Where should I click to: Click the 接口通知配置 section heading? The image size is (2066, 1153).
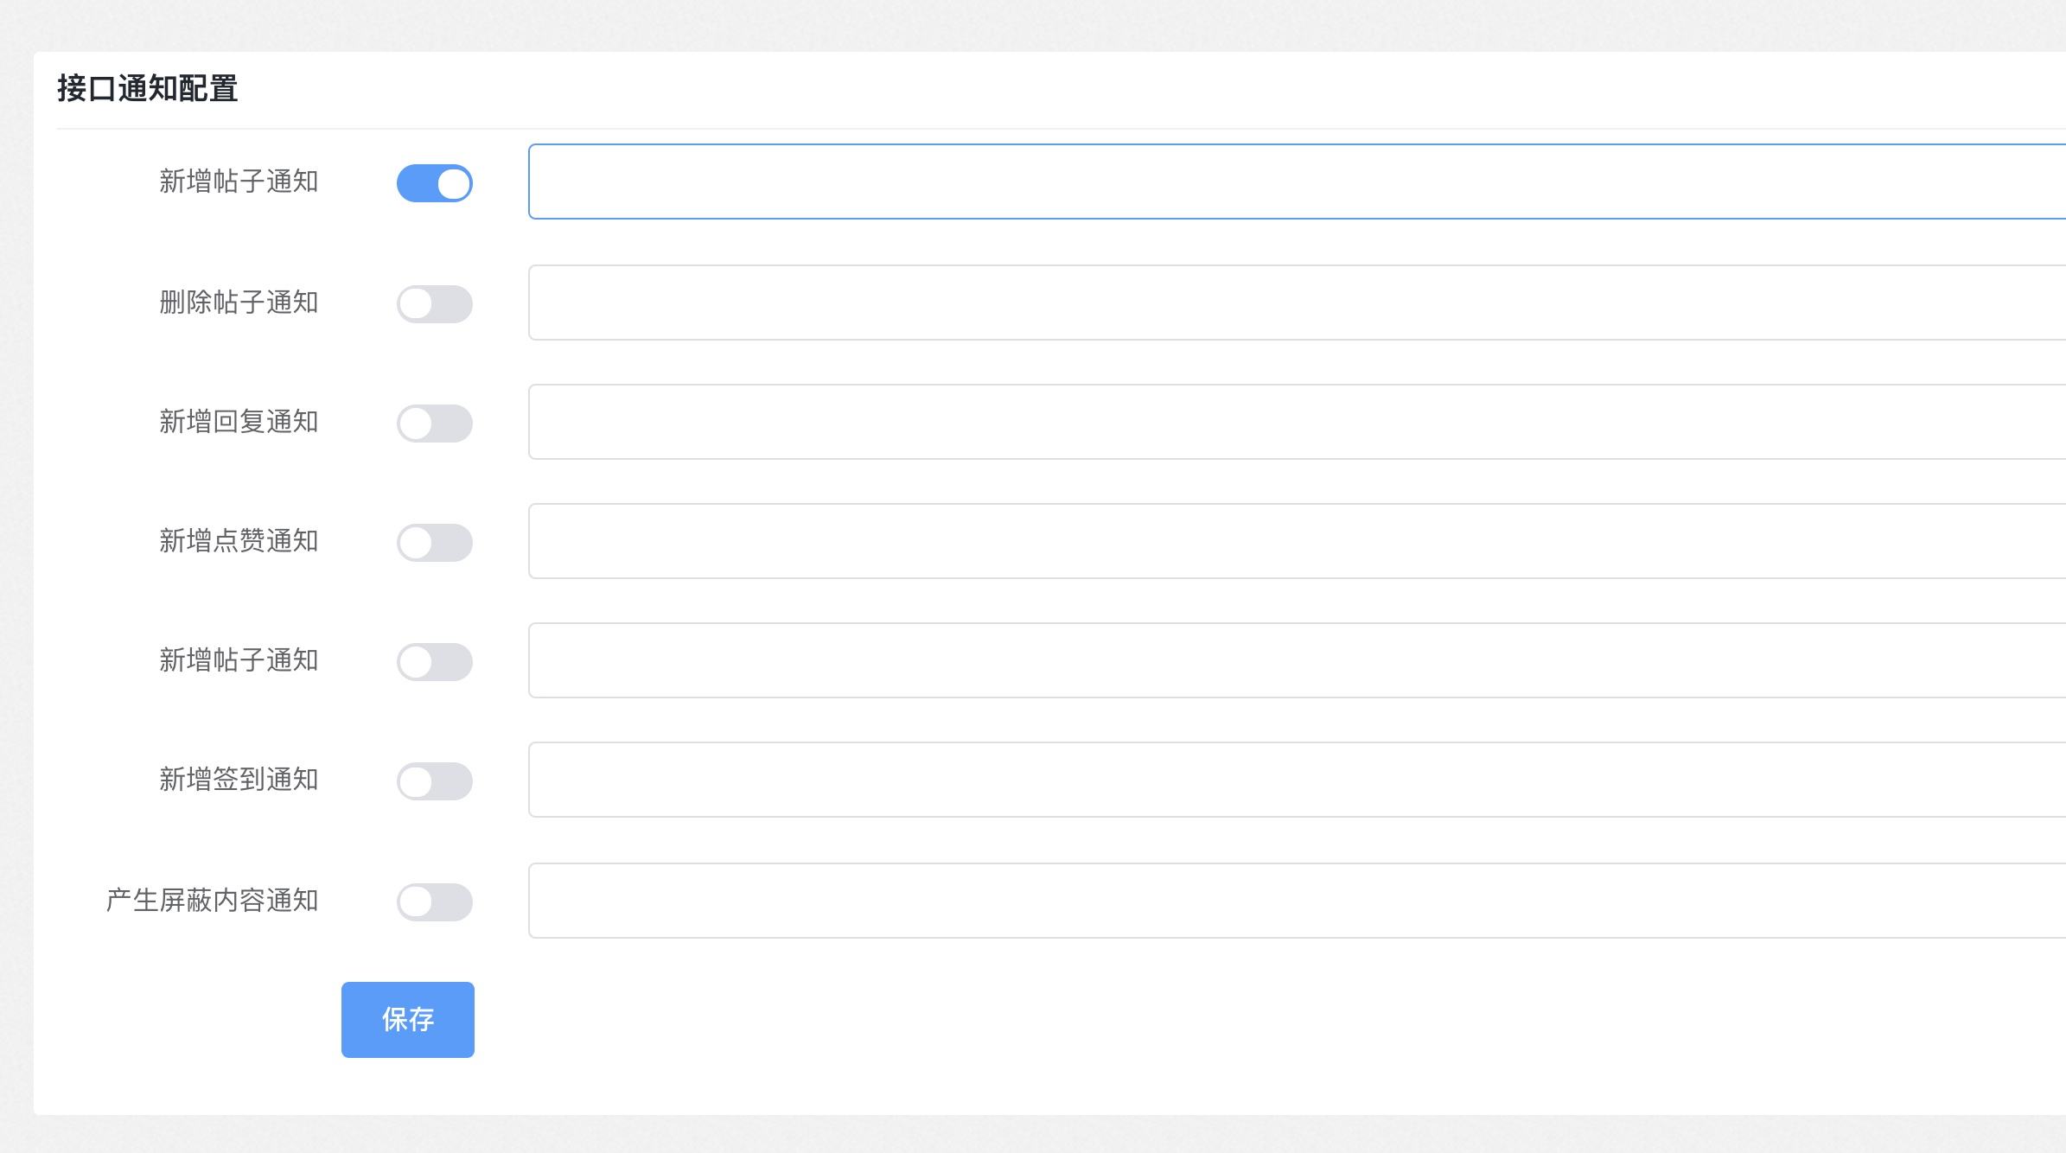pyautogui.click(x=148, y=89)
